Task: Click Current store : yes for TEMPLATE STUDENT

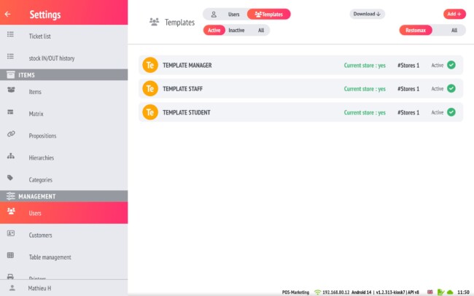Action: (365, 112)
